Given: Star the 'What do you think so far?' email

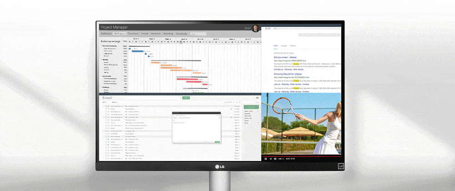Looking at the screenshot, I should 109,128.
